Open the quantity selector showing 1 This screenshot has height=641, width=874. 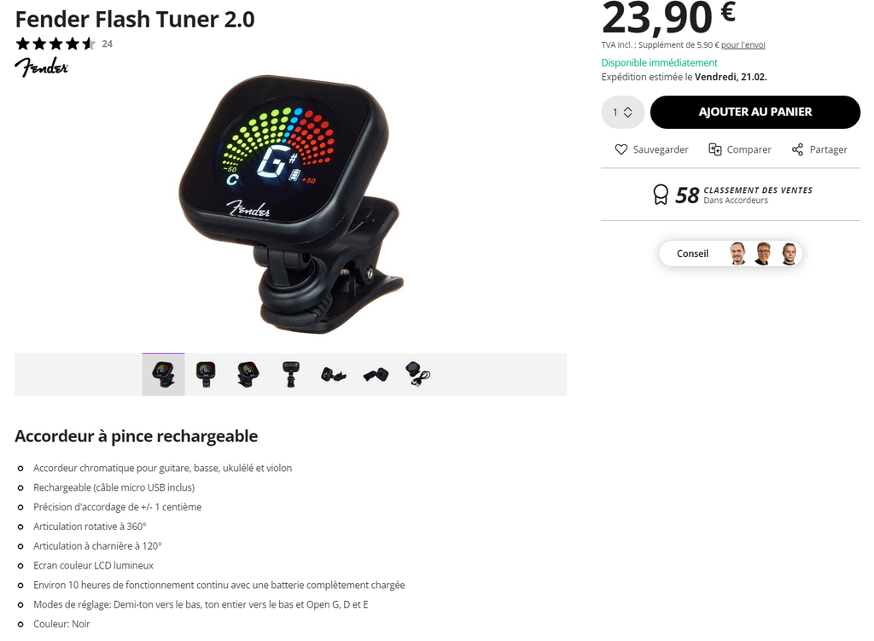point(622,112)
